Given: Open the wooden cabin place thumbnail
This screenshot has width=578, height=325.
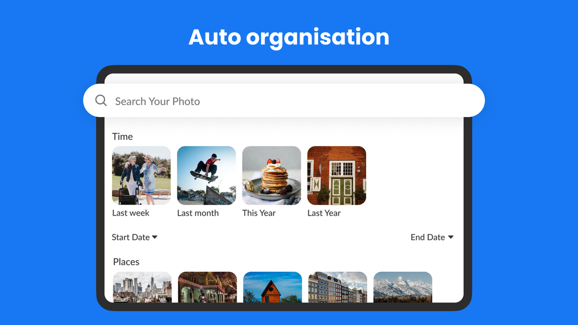Looking at the screenshot, I should 272,287.
